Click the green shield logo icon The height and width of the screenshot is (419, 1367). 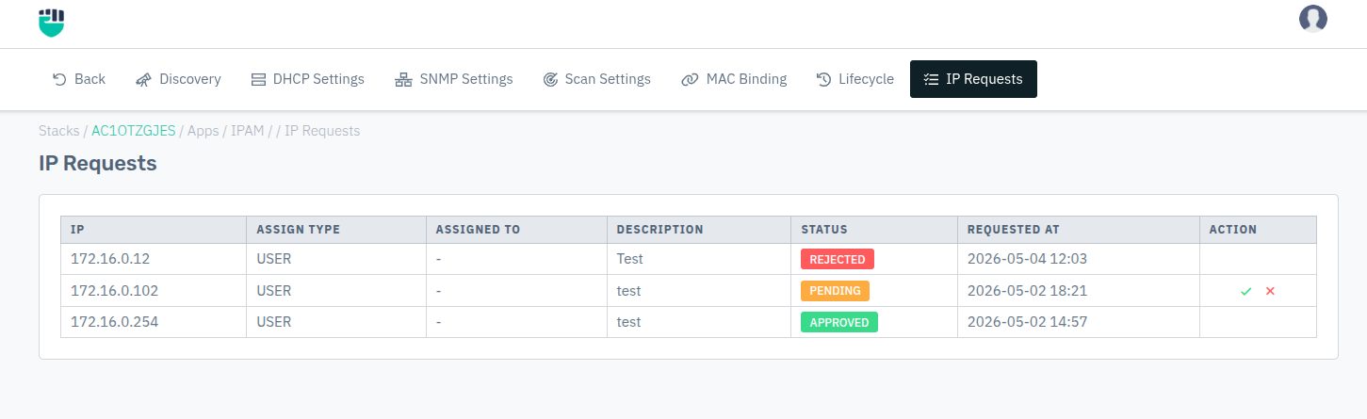(x=52, y=23)
